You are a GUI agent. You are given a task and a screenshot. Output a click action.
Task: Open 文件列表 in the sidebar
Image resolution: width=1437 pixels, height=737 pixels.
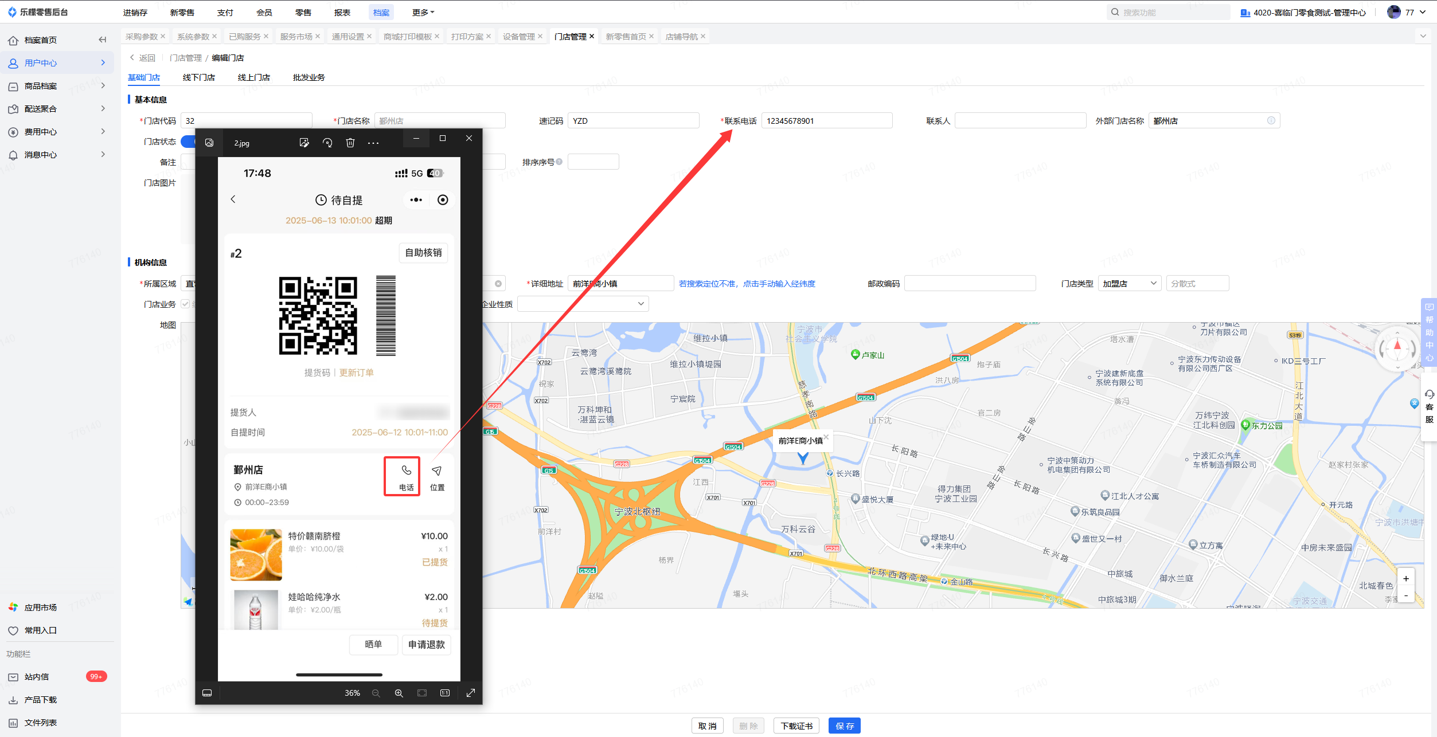point(40,723)
